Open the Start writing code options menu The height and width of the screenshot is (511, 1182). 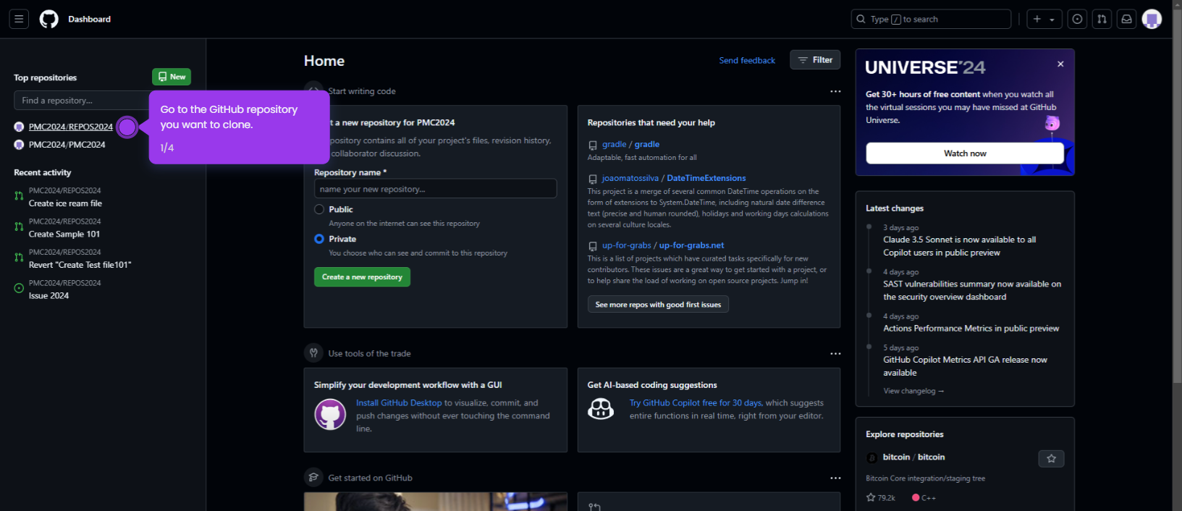coord(835,91)
